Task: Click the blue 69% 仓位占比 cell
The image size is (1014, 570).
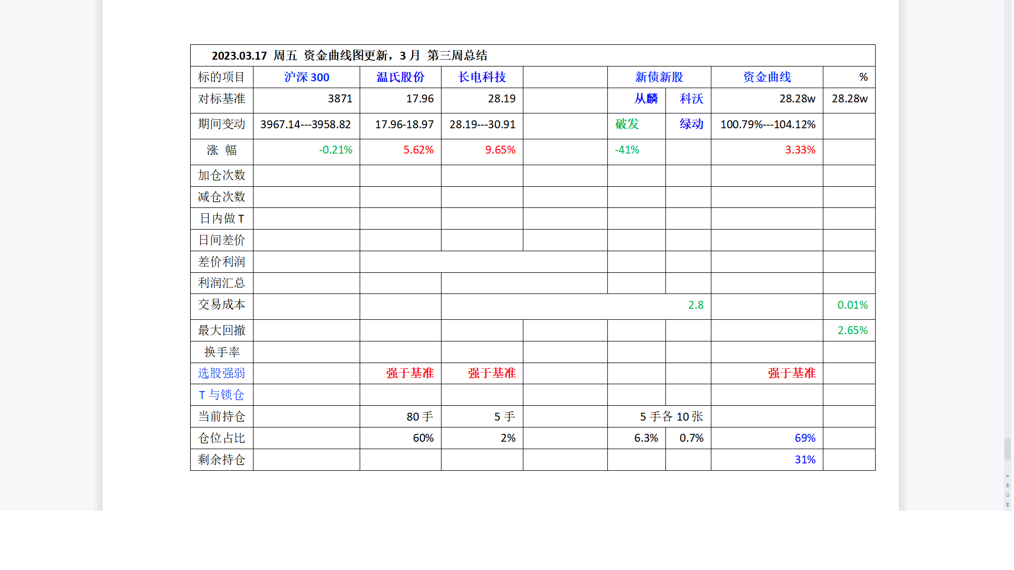Action: coord(804,438)
